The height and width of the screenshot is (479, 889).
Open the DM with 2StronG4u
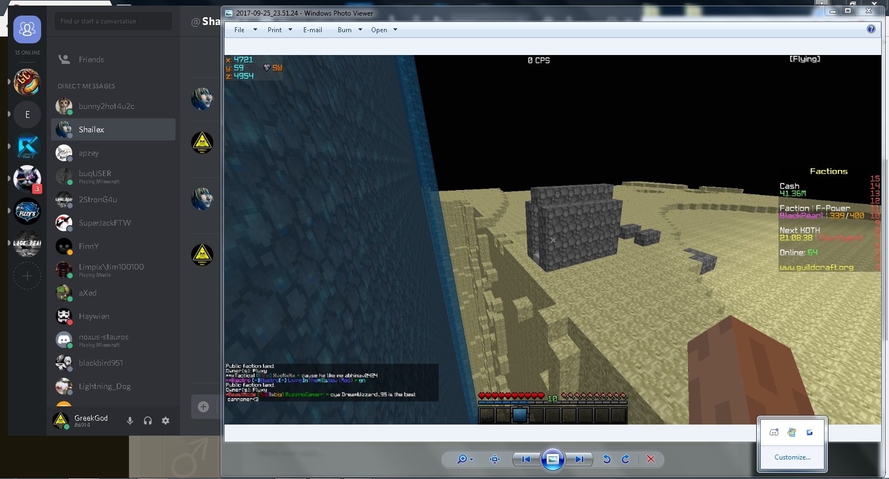pyautogui.click(x=113, y=199)
